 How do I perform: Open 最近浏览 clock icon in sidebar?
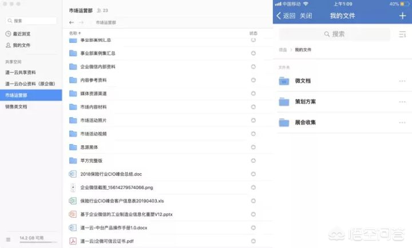click(x=8, y=34)
